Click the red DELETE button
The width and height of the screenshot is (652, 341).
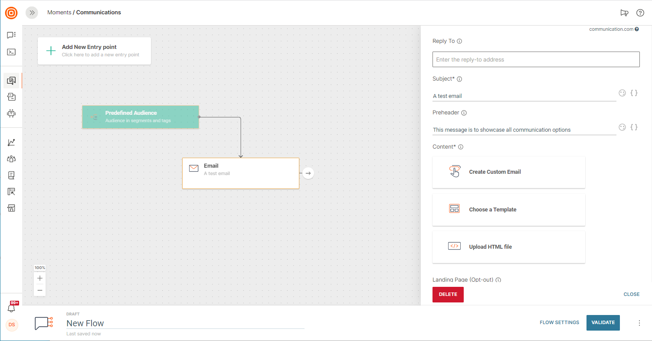(x=448, y=294)
